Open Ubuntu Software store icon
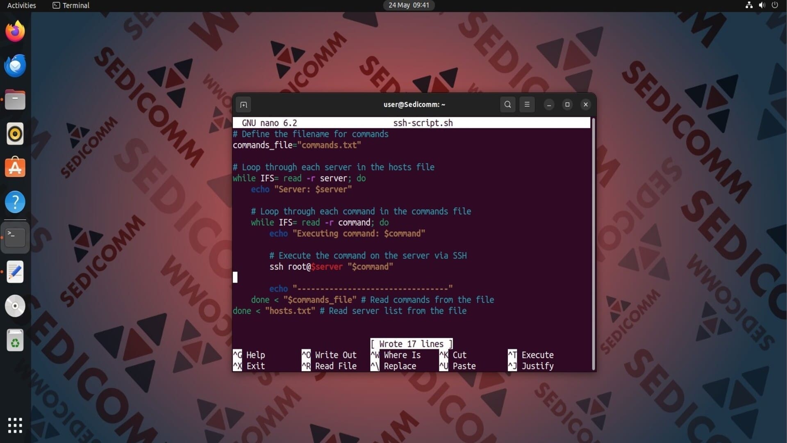This screenshot has height=443, width=787. (x=15, y=168)
